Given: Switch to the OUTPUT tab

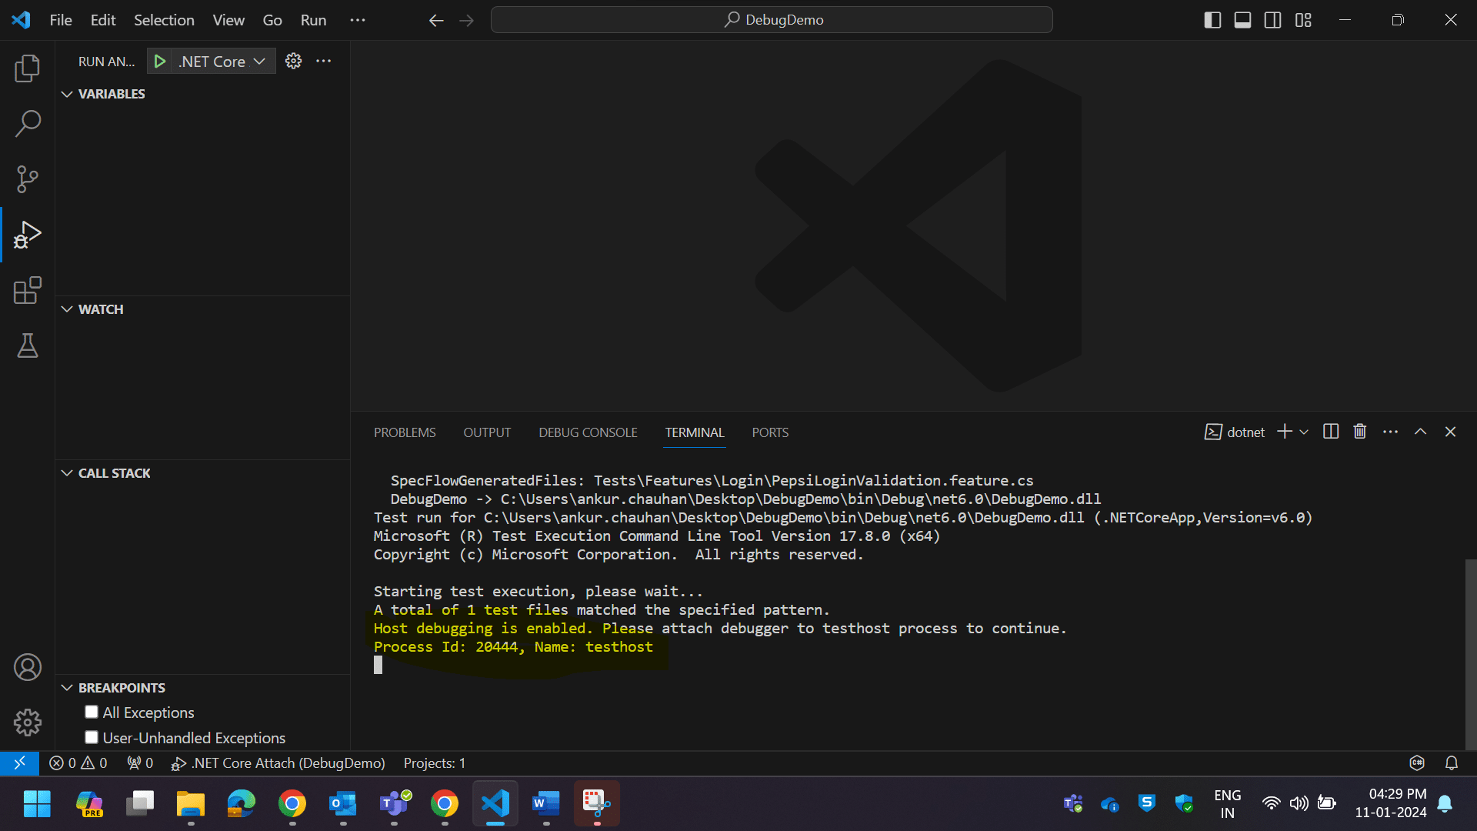Looking at the screenshot, I should (487, 432).
